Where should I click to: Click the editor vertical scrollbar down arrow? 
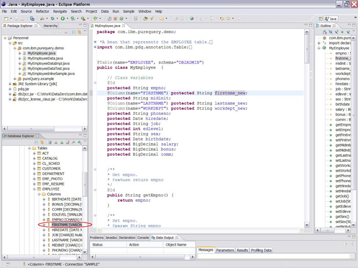click(307, 225)
